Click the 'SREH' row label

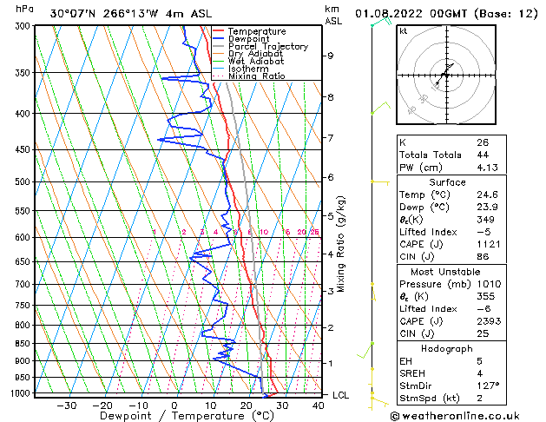click(x=412, y=373)
